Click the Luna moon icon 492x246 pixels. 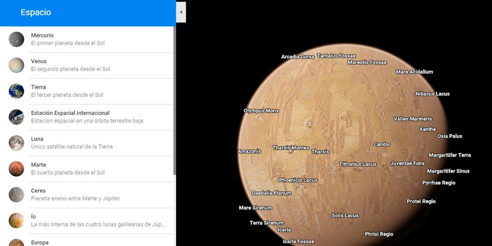tap(16, 143)
